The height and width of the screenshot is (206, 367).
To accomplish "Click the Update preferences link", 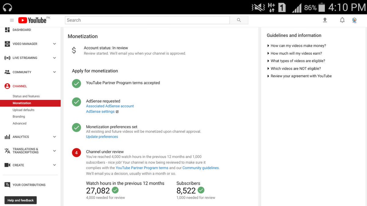I will point(102,137).
